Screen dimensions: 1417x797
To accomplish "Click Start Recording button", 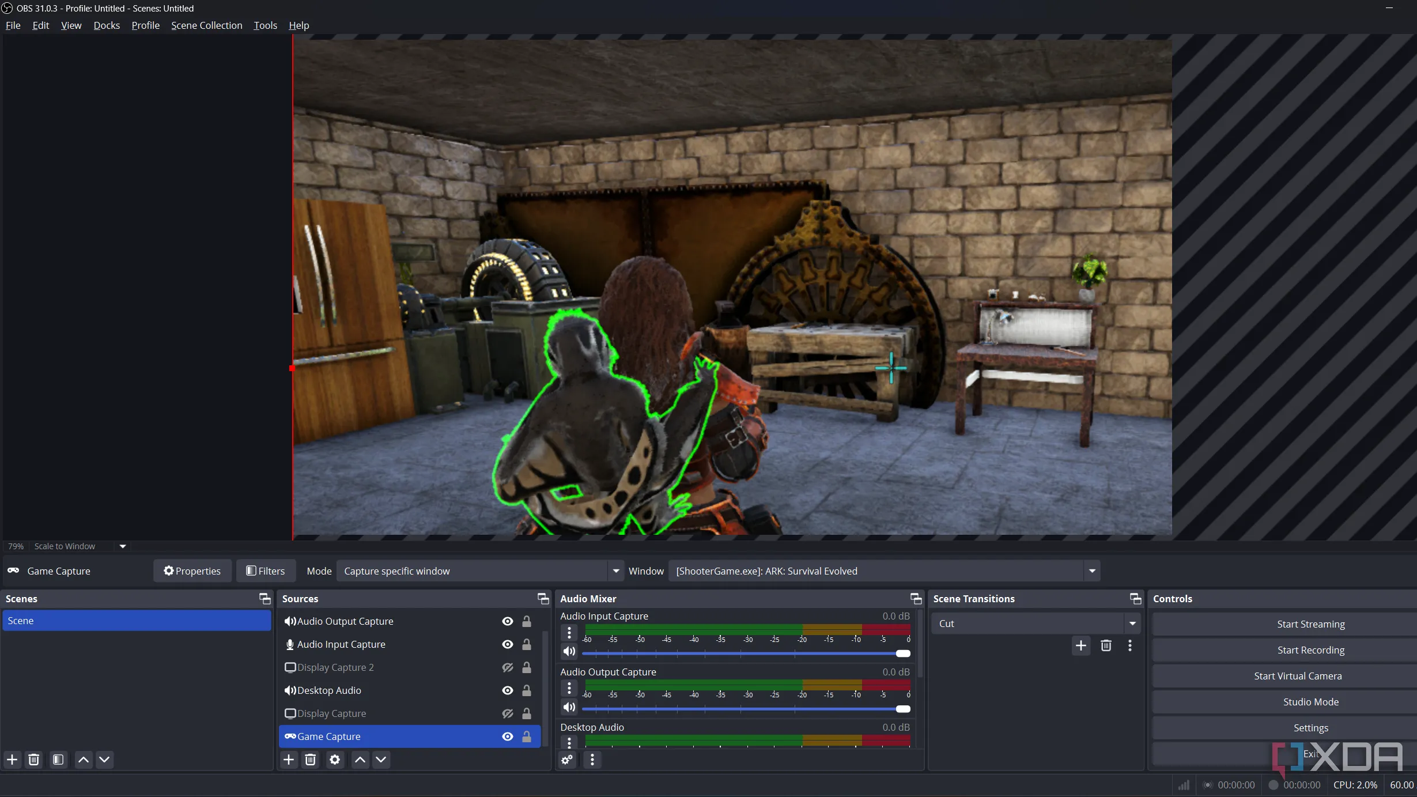I will (x=1310, y=650).
